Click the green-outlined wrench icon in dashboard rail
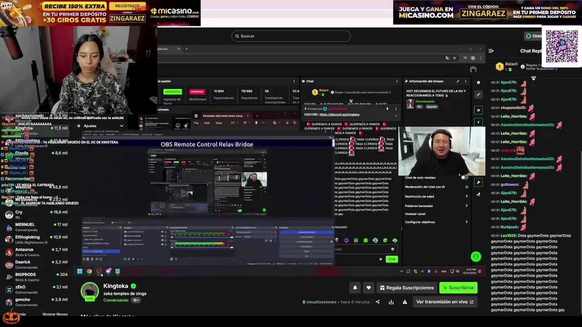Screen dimensions: 582x327 coord(478,182)
